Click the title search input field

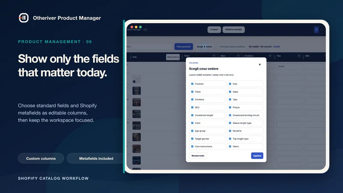(149, 47)
